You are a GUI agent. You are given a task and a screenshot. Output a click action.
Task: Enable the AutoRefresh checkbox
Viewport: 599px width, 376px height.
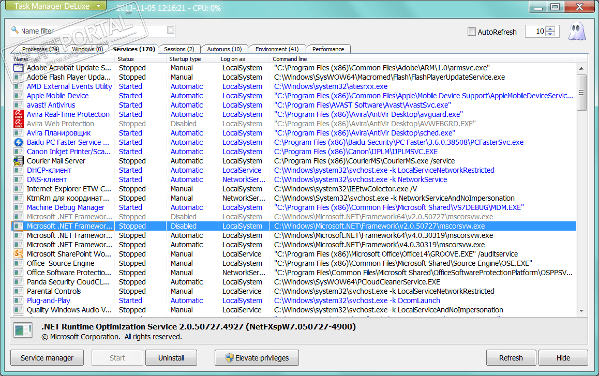(x=472, y=32)
